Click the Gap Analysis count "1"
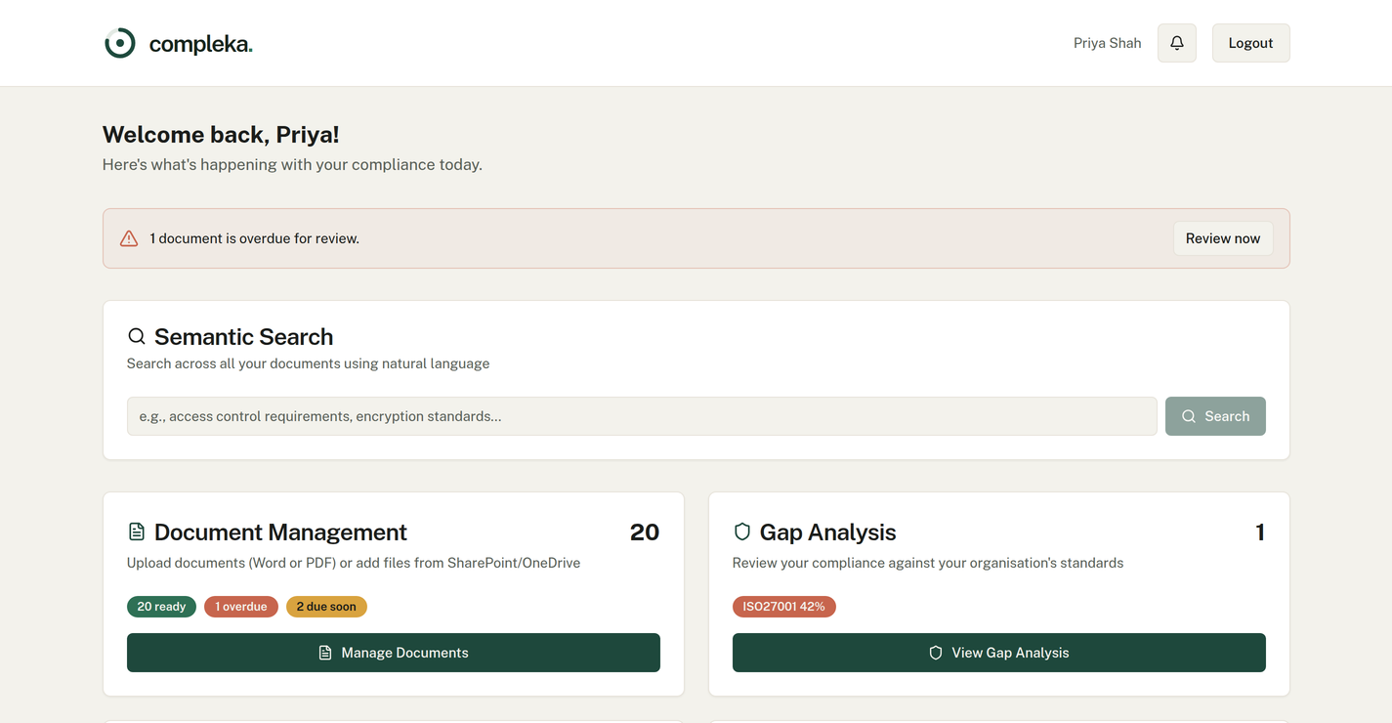The height and width of the screenshot is (723, 1392). click(x=1260, y=532)
